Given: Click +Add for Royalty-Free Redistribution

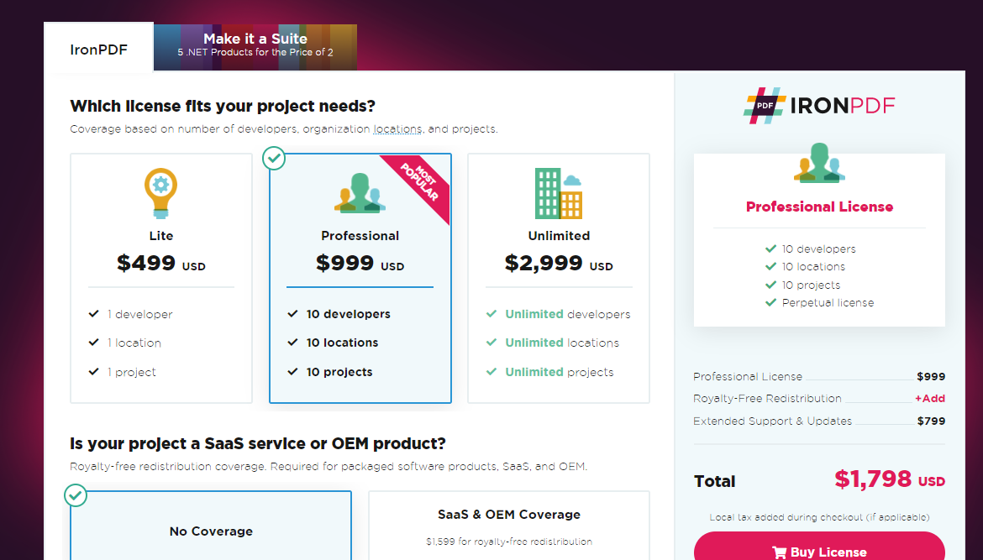Looking at the screenshot, I should click(930, 399).
